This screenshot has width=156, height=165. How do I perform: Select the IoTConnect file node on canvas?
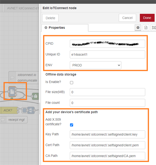[x=12, y=91]
